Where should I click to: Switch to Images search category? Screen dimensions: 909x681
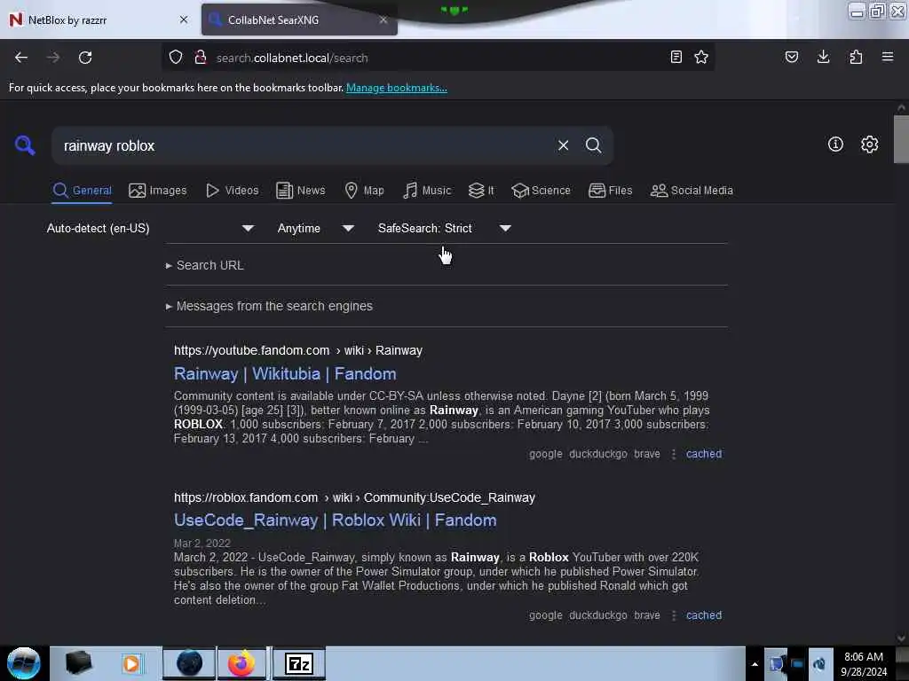coord(158,191)
